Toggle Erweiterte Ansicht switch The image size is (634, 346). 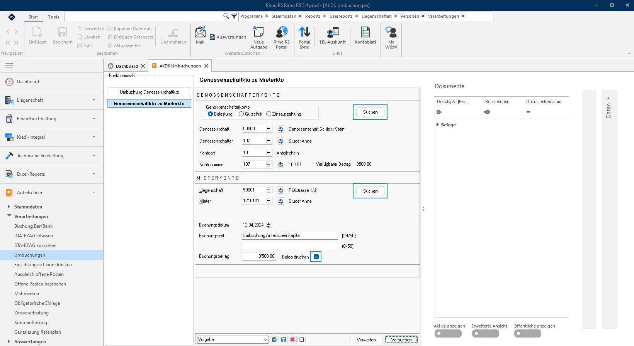(486, 334)
